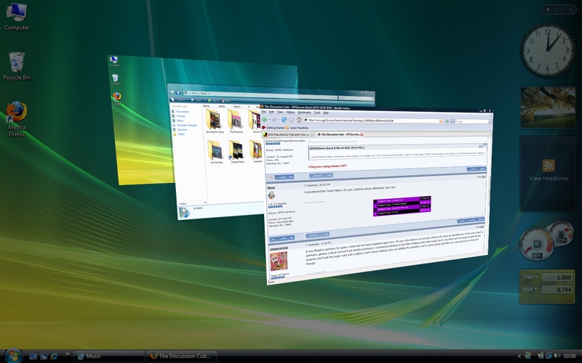Switch to The Discussion Cube tab

(x=340, y=134)
